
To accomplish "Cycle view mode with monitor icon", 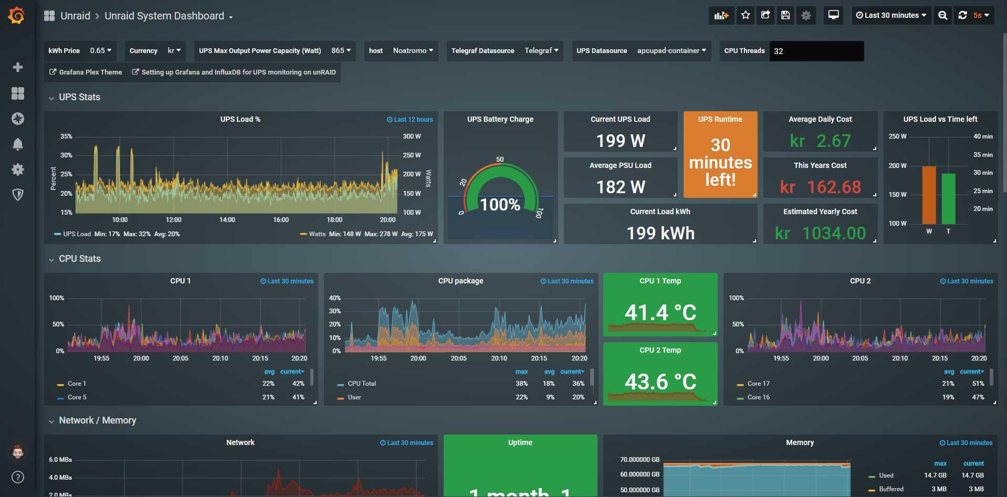I will [x=833, y=15].
